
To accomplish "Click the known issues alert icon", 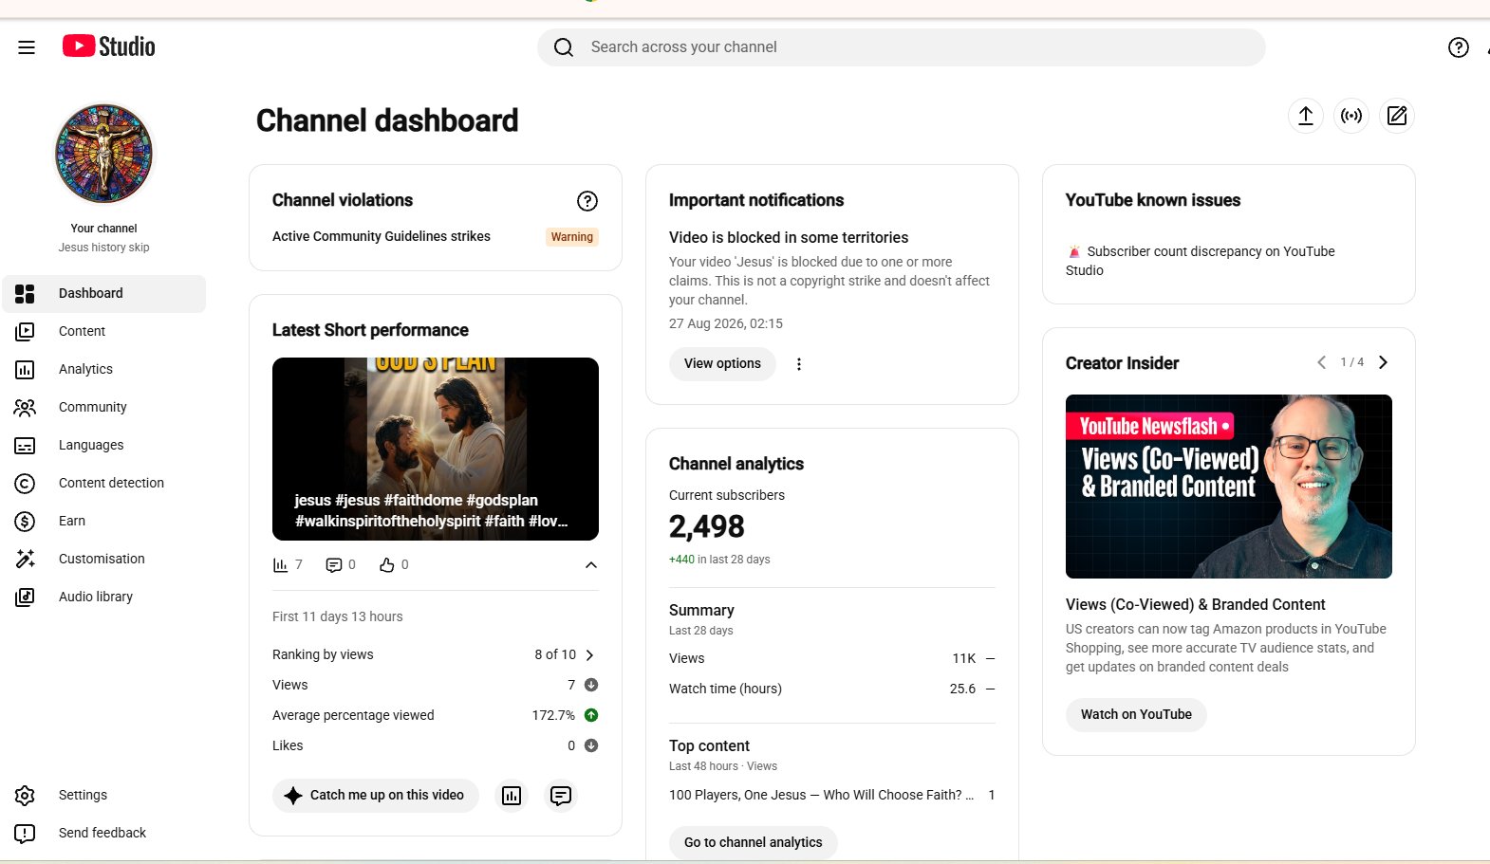I will coord(1073,251).
